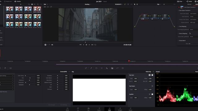The image size is (198, 111).
Task: Switch to the Fusion page tab
Action: [99, 109]
